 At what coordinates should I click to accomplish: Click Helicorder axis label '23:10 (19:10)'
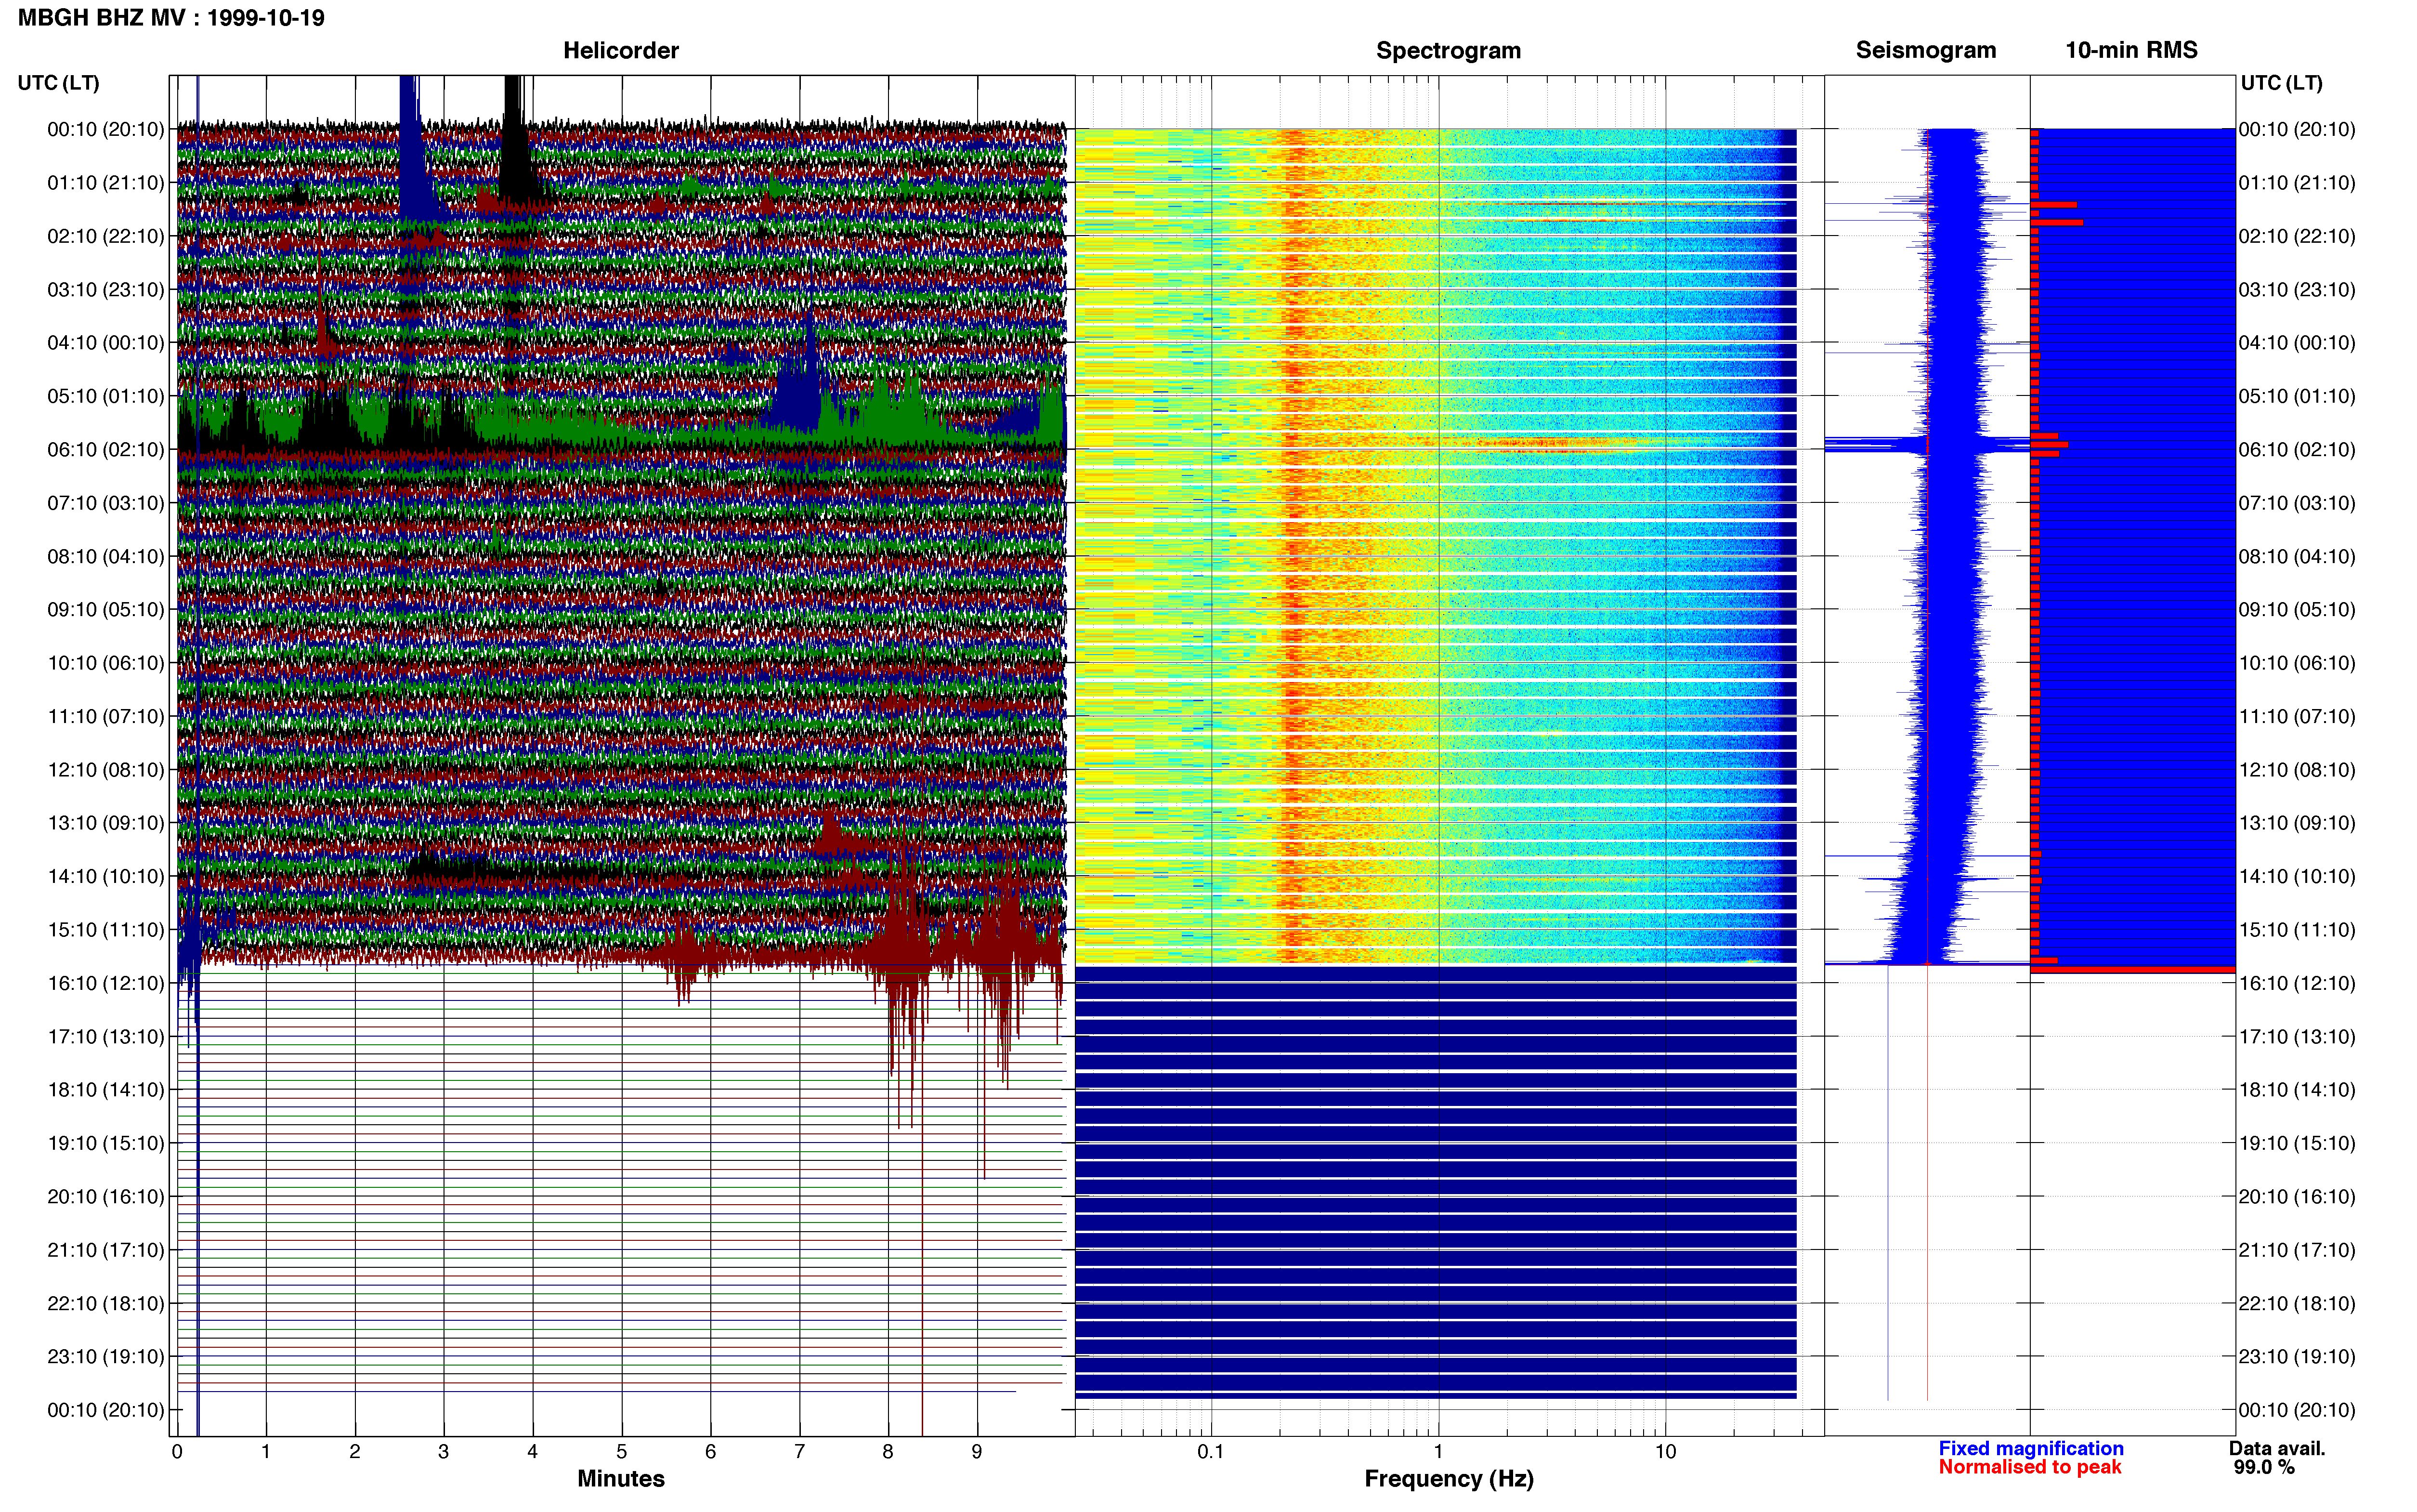tap(106, 1357)
